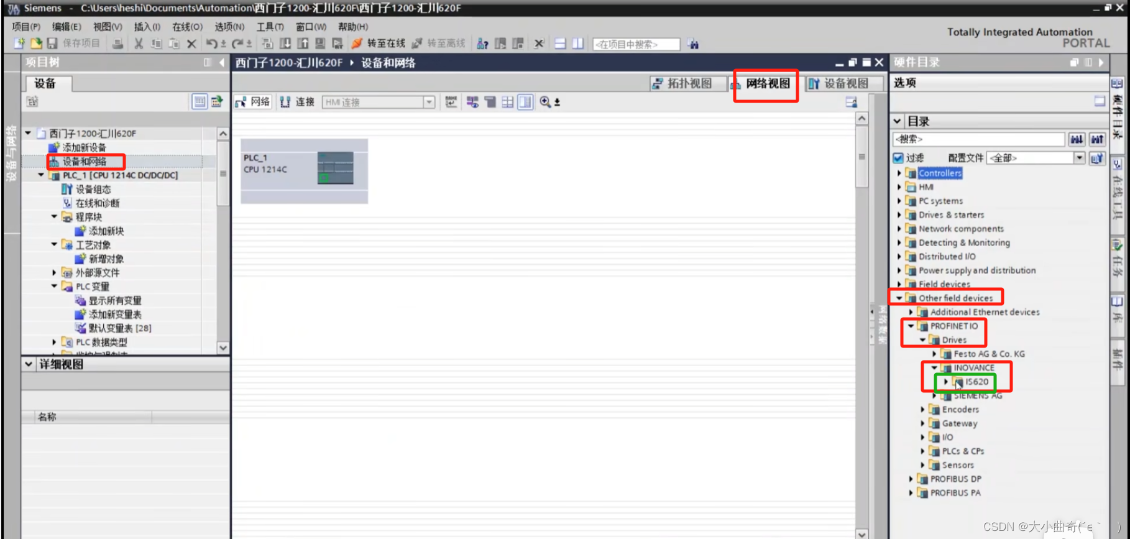The width and height of the screenshot is (1130, 539).
Task: Click catalog search upward icon
Action: (1097, 139)
